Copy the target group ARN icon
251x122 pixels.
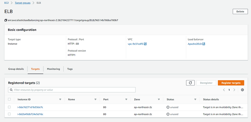6,20
